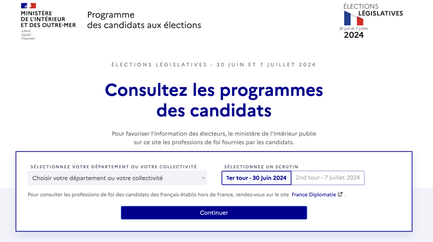Click the Programme des candidats aux élections title
The height and width of the screenshot is (242, 433).
[x=144, y=20]
